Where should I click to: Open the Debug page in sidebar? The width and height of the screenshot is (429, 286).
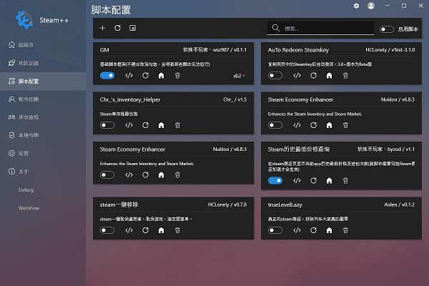coord(43,190)
